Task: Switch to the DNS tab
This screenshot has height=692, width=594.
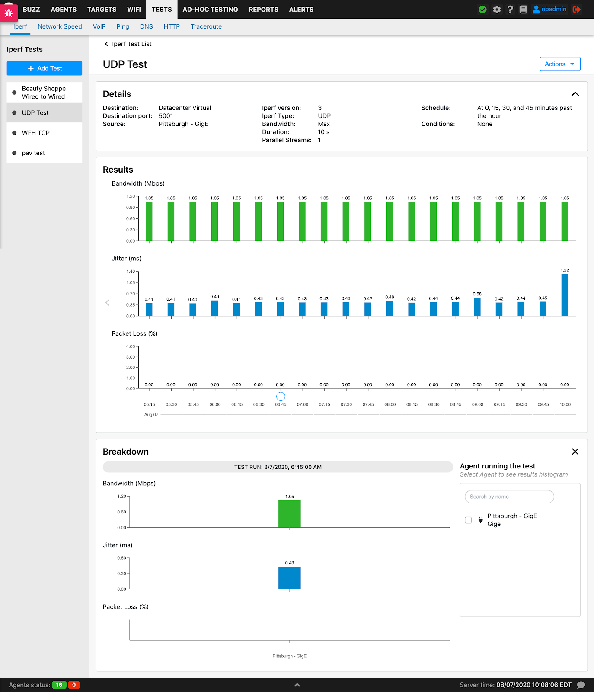Action: 147,26
